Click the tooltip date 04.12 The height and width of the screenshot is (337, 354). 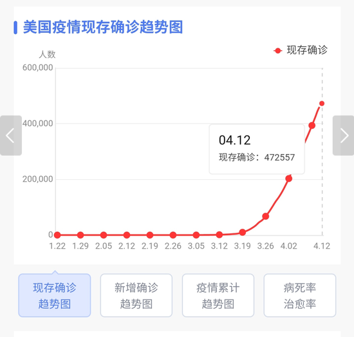234,140
